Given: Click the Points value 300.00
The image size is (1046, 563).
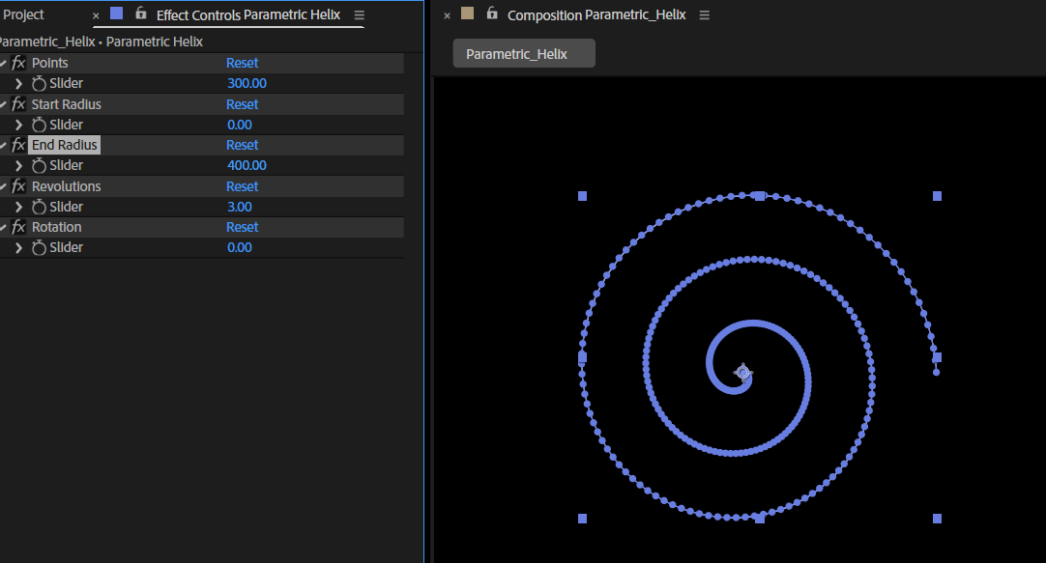Looking at the screenshot, I should pos(247,83).
